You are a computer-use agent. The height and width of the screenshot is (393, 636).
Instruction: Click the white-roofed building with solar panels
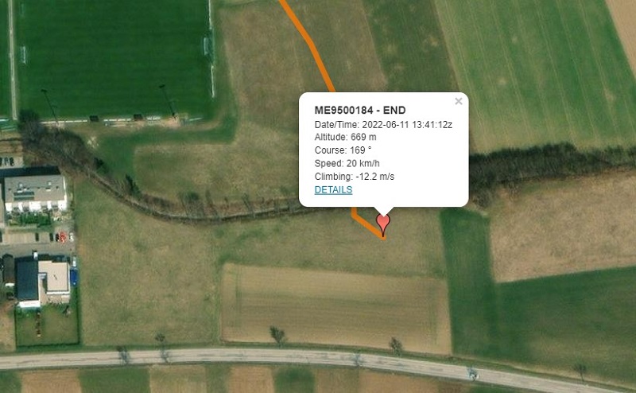[35, 193]
